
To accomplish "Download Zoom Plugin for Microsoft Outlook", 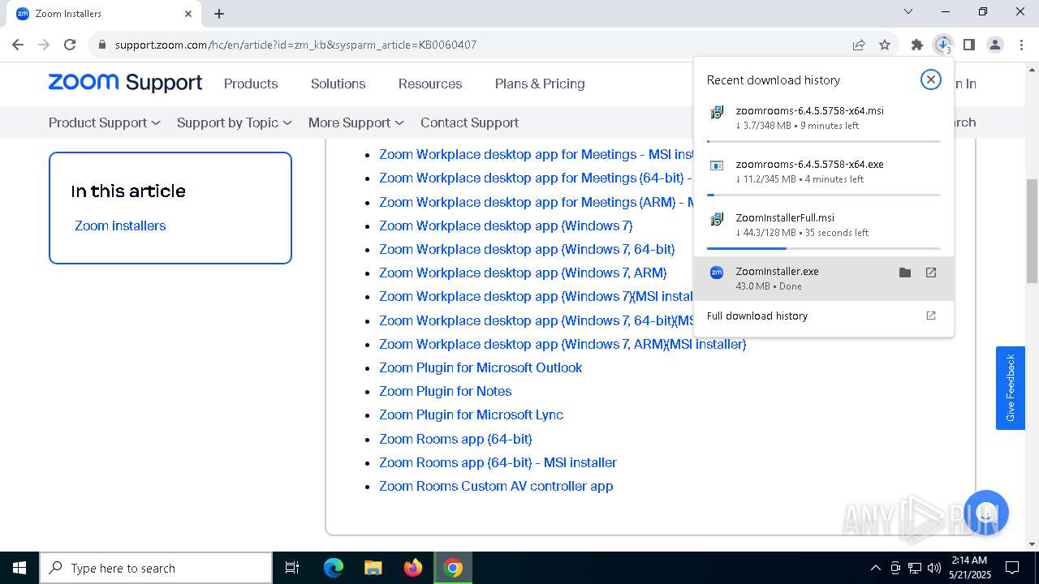I will (481, 367).
